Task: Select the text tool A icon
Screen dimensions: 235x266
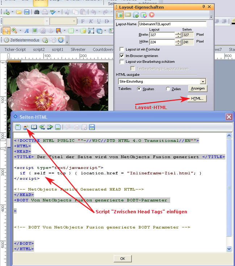Action: (27, 31)
